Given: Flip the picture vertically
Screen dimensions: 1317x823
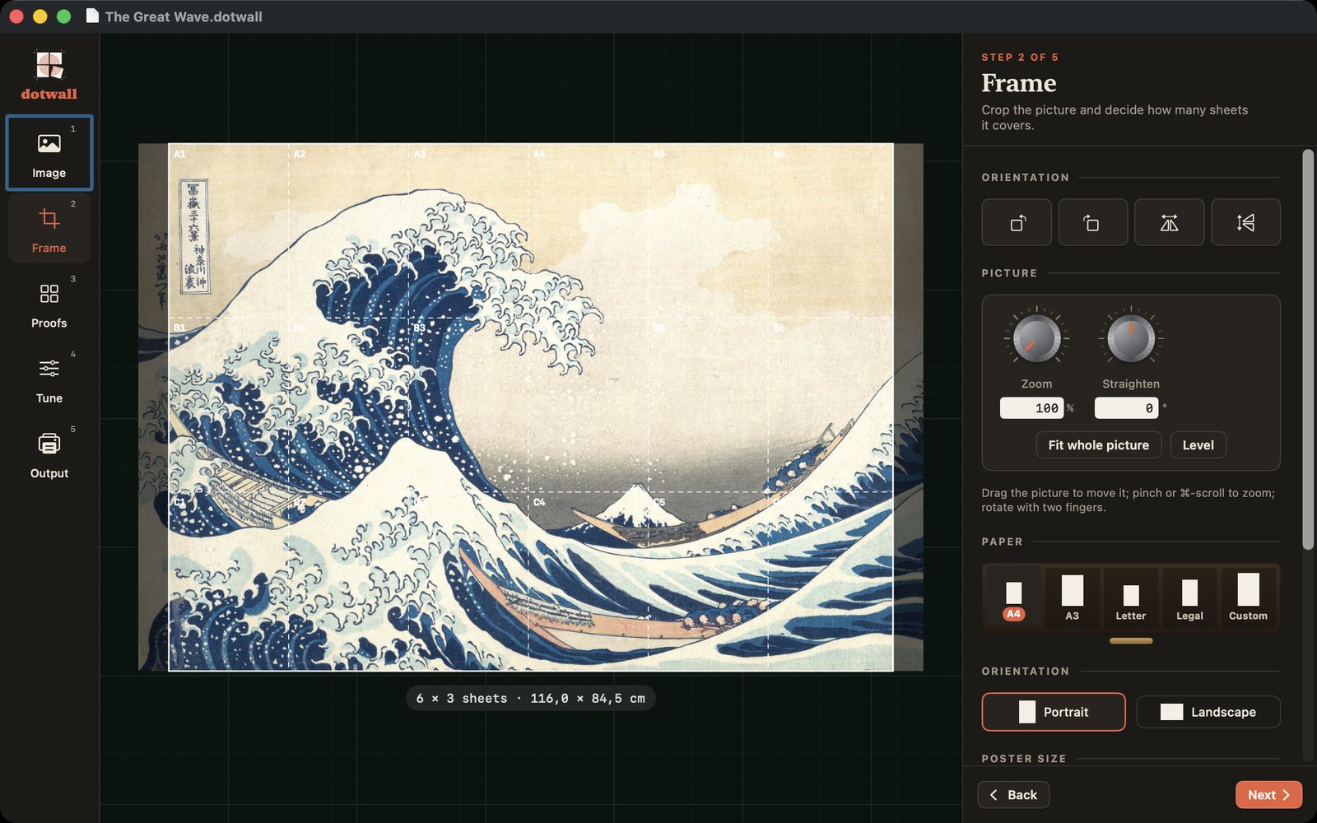Looking at the screenshot, I should coord(1245,222).
